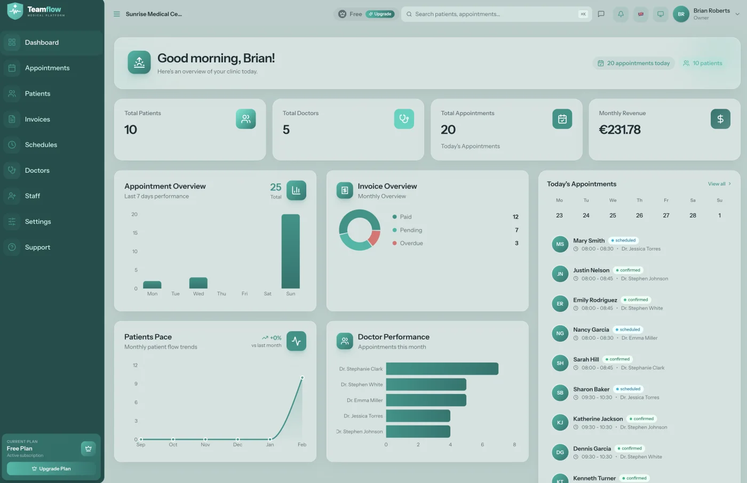This screenshot has height=483, width=747.
Task: Click the notification bell icon
Action: 621,14
